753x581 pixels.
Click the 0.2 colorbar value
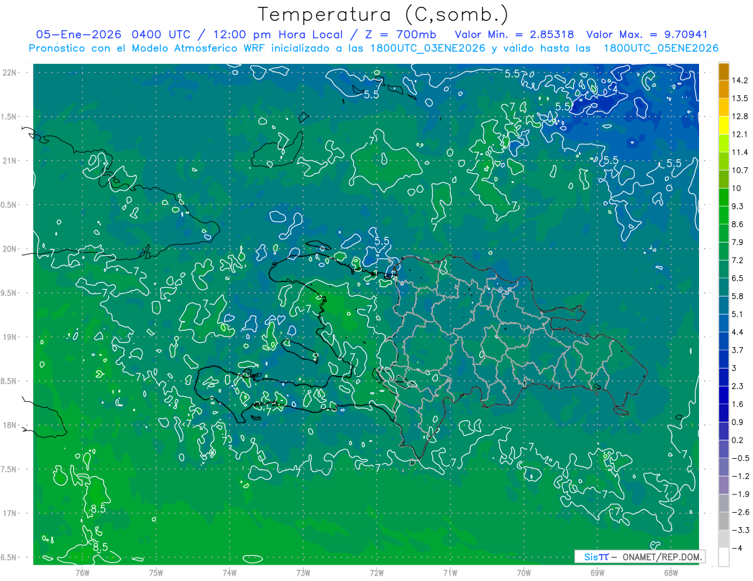(x=738, y=440)
